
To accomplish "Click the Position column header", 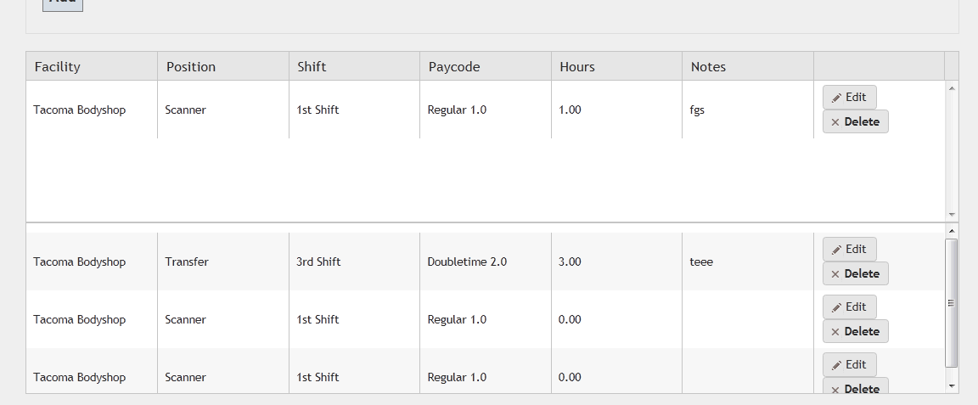I will click(x=191, y=67).
